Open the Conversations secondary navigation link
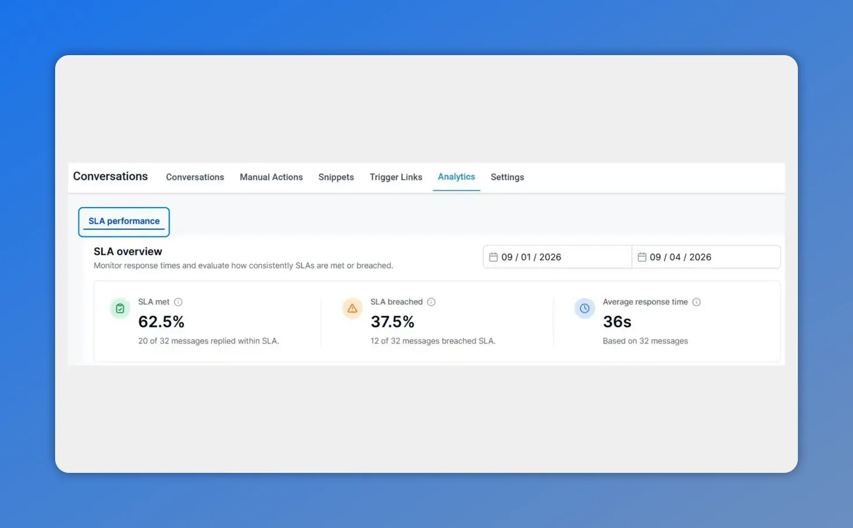The image size is (853, 528). [195, 177]
